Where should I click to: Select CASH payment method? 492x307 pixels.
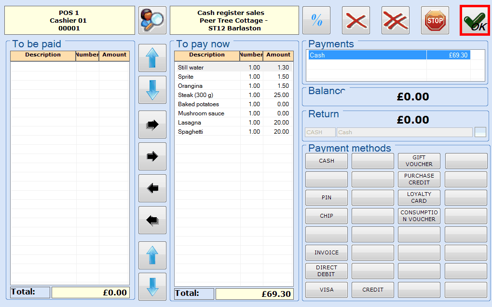click(327, 161)
